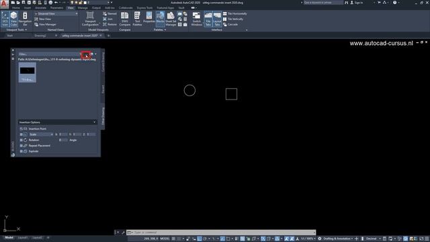Open the View Manager
Viewport: 430px width, 242px height.
(x=45, y=24)
